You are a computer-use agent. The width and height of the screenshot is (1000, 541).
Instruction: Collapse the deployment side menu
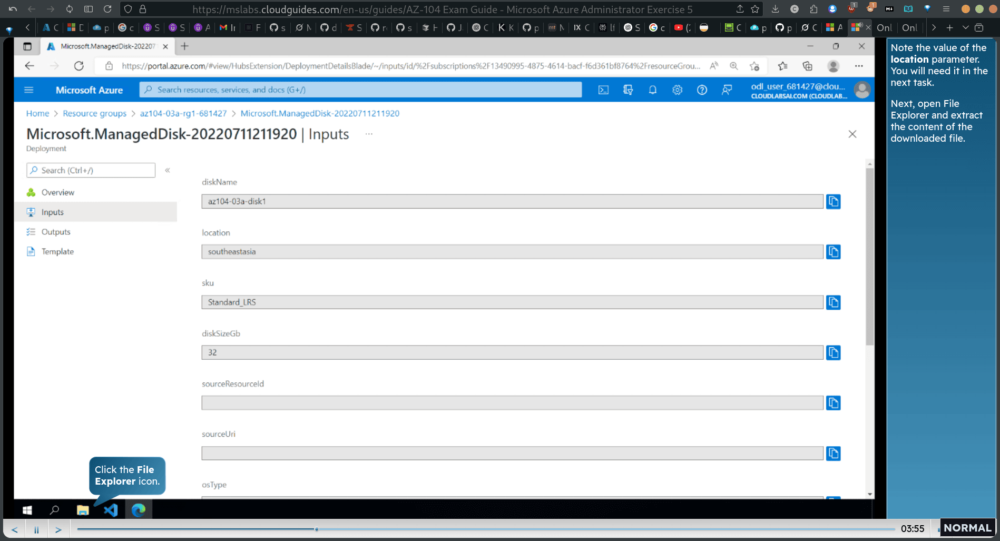[x=168, y=170]
